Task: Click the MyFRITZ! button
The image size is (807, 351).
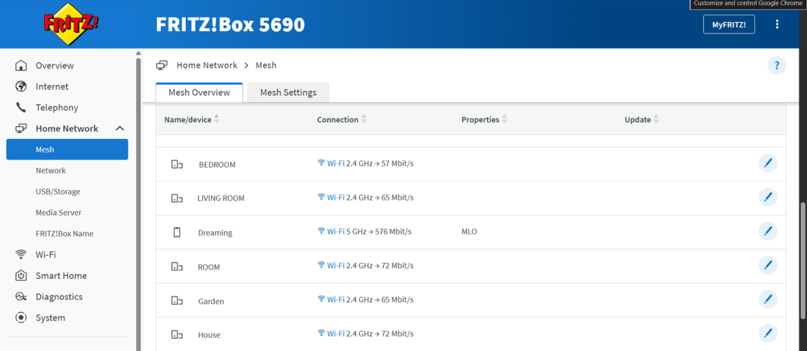Action: click(729, 25)
